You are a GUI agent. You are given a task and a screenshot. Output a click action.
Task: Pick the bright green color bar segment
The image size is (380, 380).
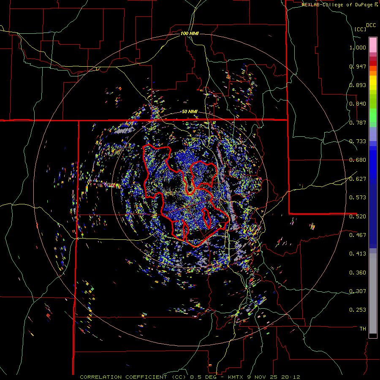373,115
